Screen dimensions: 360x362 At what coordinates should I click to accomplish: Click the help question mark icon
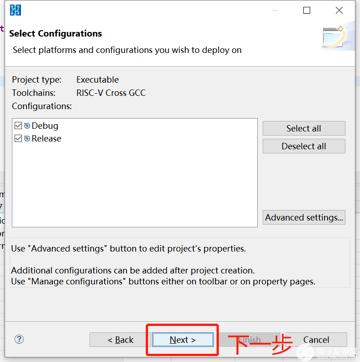[x=19, y=339]
